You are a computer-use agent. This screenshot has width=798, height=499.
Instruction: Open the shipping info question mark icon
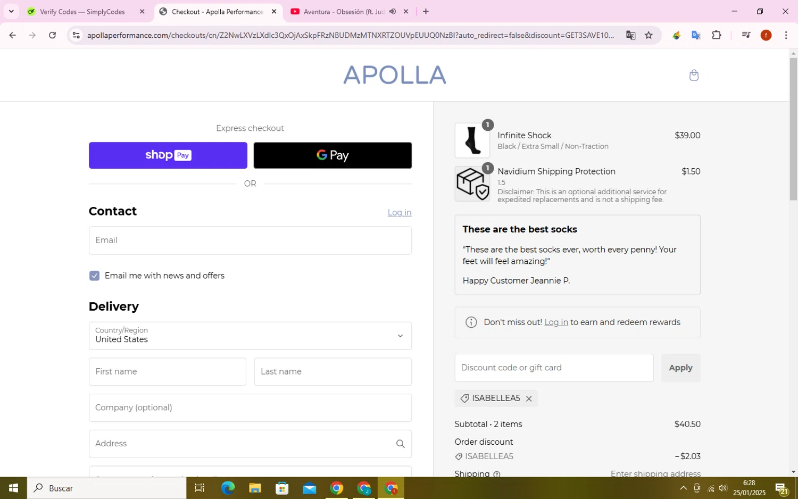(496, 474)
